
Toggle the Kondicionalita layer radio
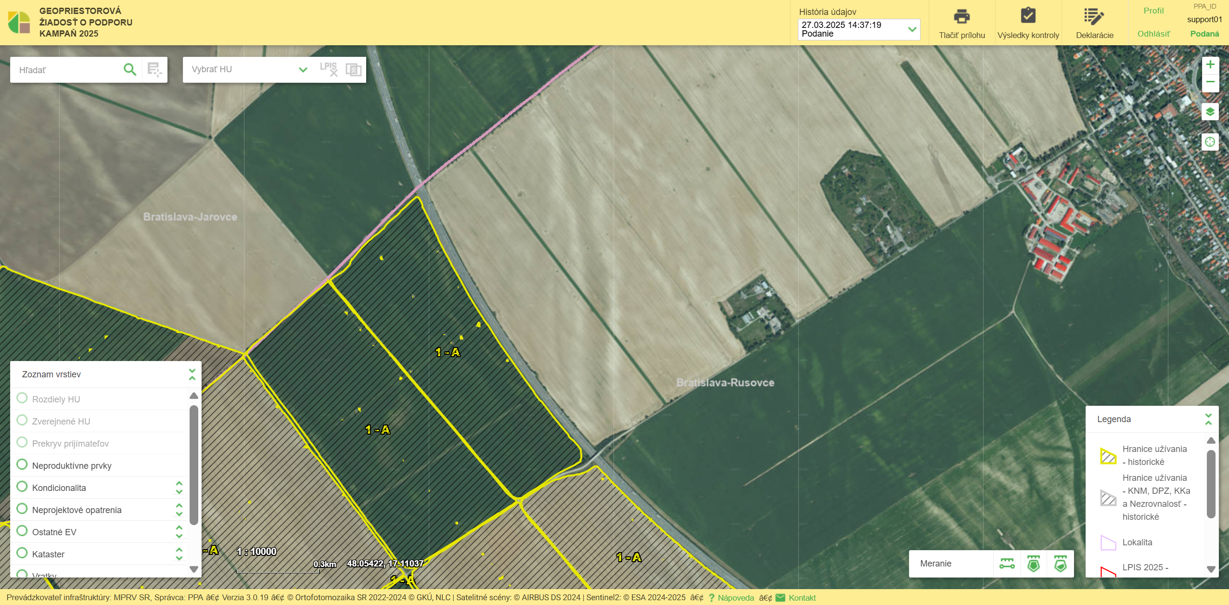click(x=22, y=487)
